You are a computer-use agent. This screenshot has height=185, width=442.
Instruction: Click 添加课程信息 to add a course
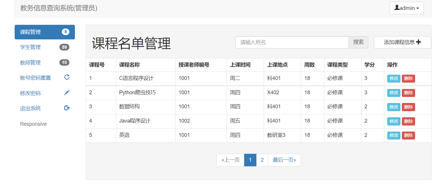tap(402, 42)
